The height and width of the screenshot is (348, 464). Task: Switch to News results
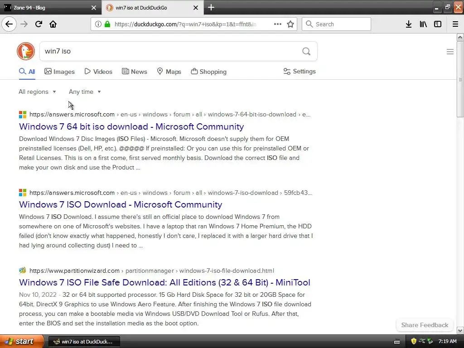pyautogui.click(x=134, y=72)
